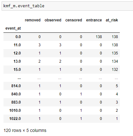
Task: Click the '120 rows × 5 columns' summary text
Action: click(x=25, y=130)
